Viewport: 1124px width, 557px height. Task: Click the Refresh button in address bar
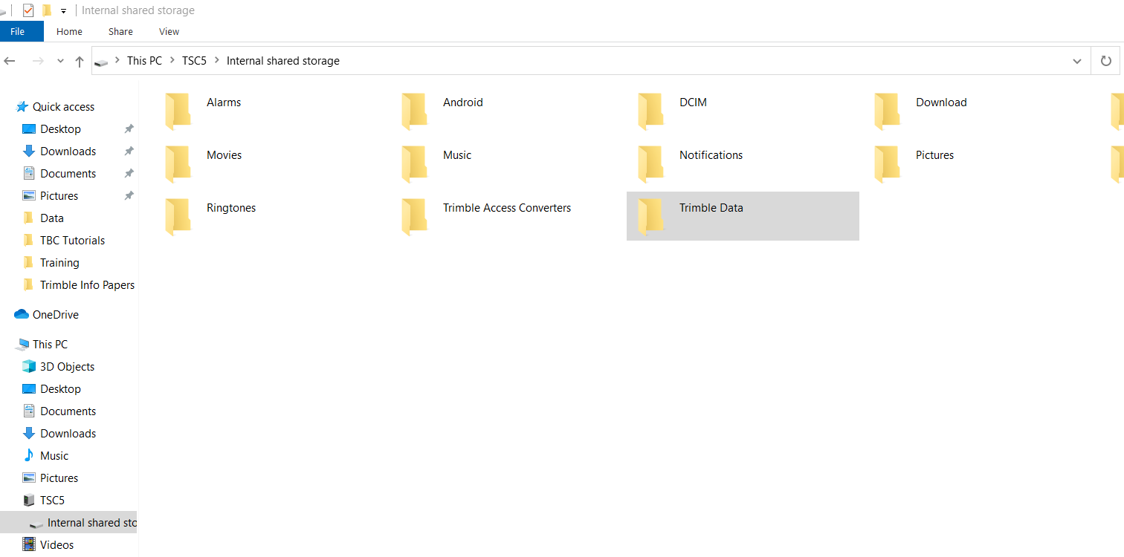(x=1105, y=61)
